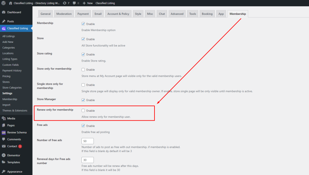Open Categories submenu link
The image size is (309, 175).
point(9,48)
